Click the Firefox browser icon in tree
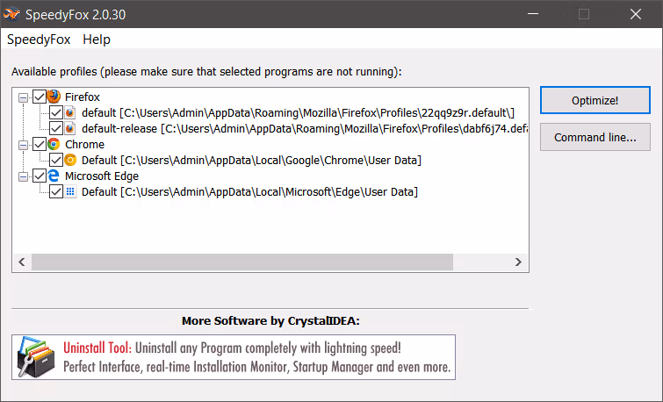The width and height of the screenshot is (663, 402). coord(54,97)
